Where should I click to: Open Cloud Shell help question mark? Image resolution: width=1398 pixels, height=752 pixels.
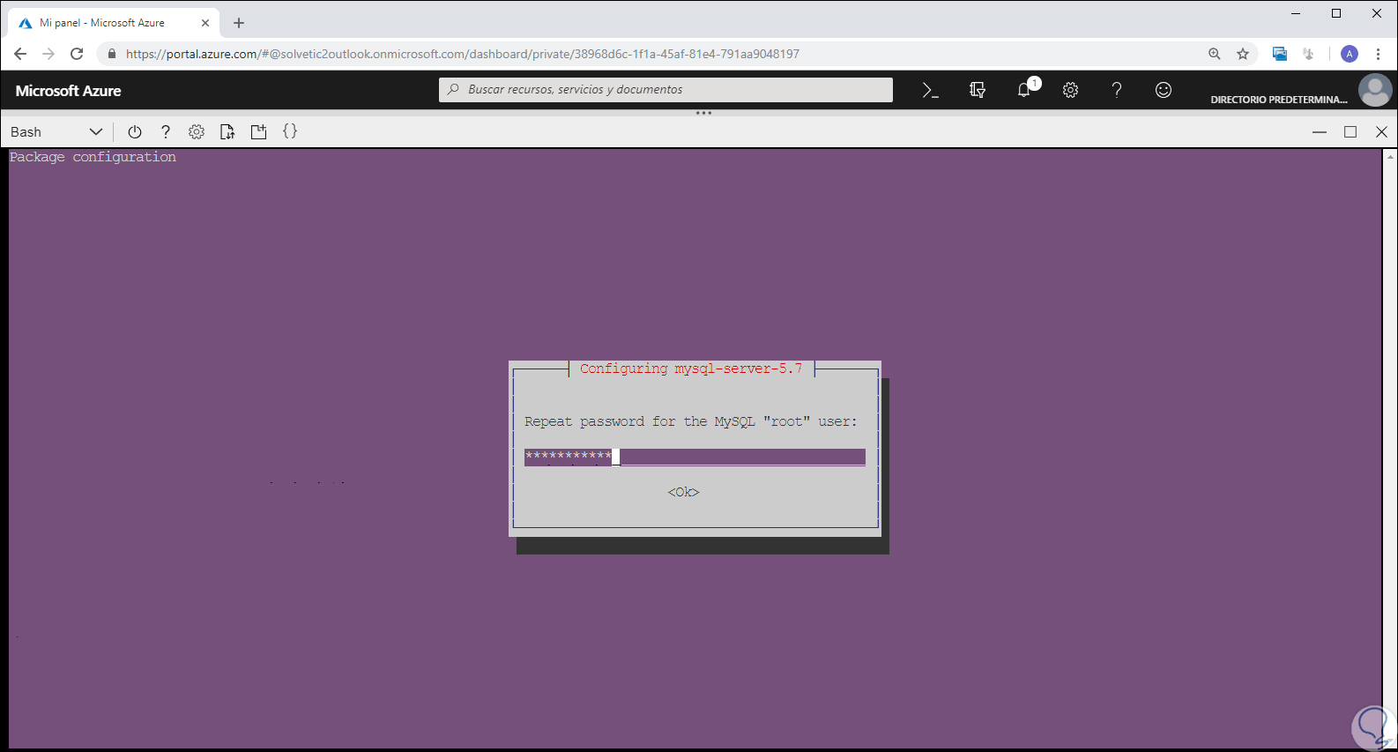point(166,132)
